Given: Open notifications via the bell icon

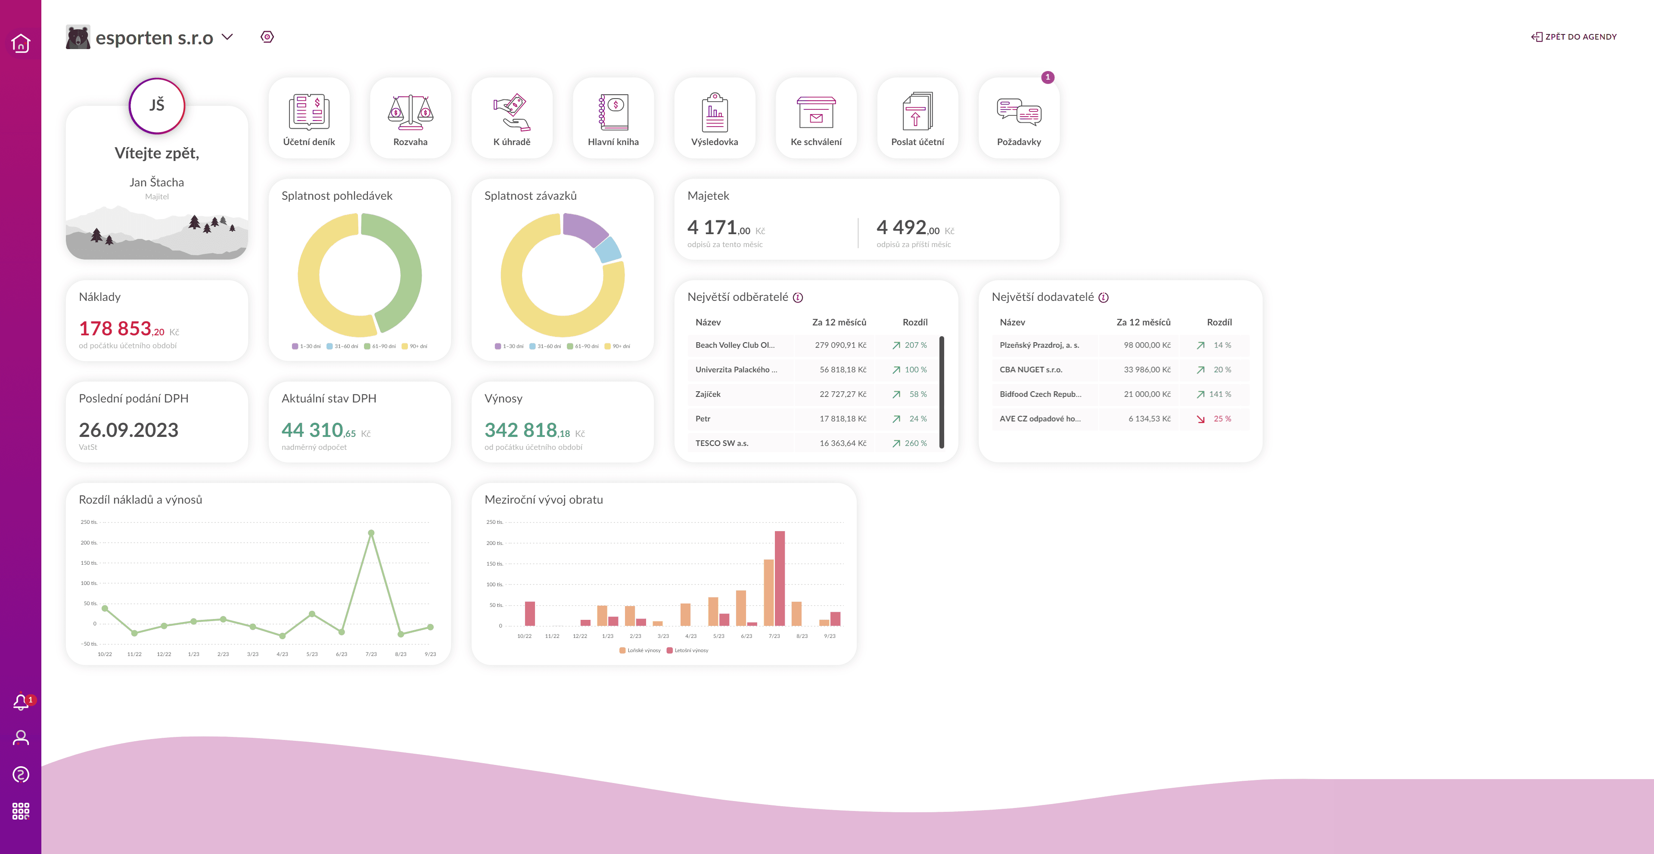Looking at the screenshot, I should 20,701.
